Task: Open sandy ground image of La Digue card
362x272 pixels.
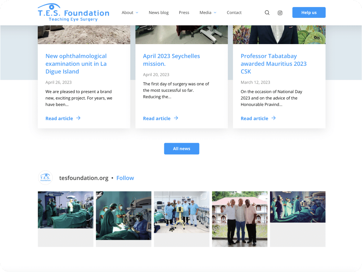Action: coord(84,35)
